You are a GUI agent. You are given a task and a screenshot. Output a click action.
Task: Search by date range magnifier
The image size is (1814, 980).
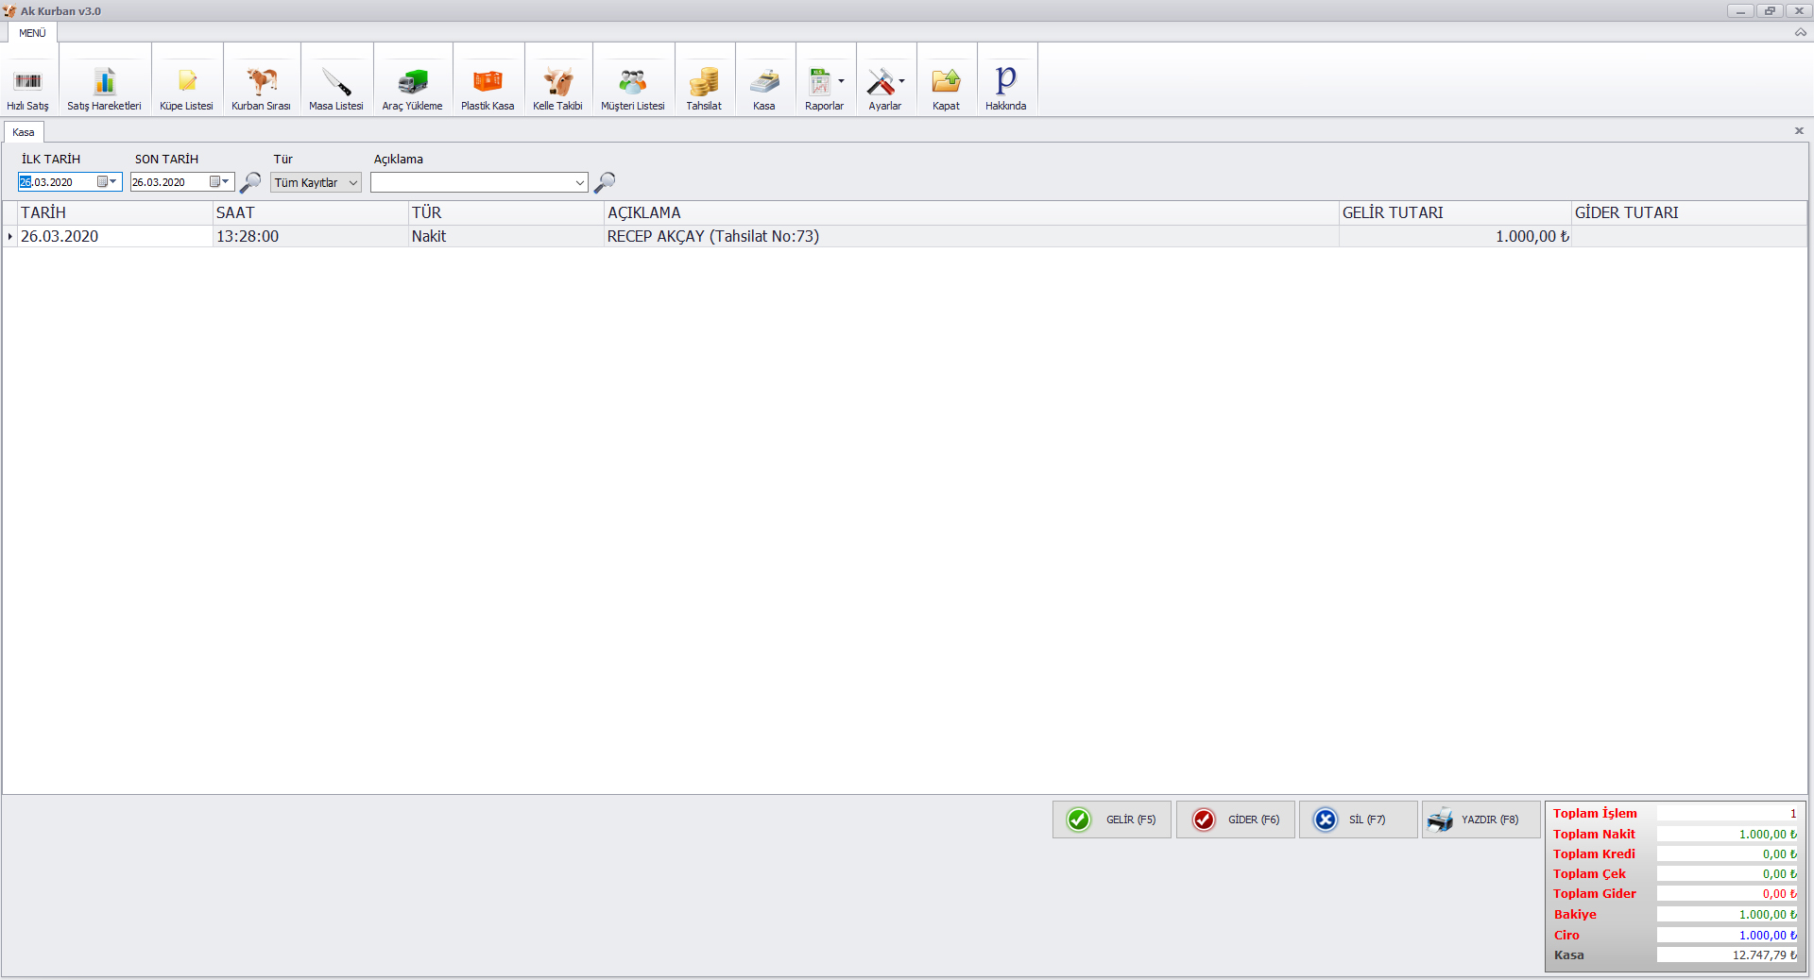[250, 182]
